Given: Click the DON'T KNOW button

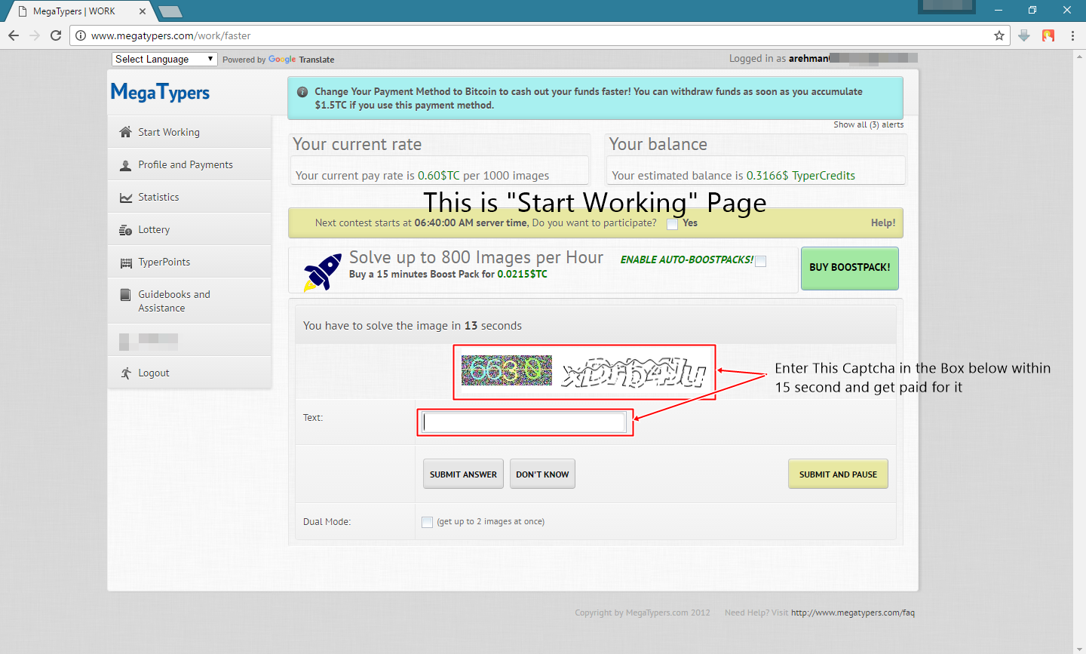Looking at the screenshot, I should [x=542, y=474].
